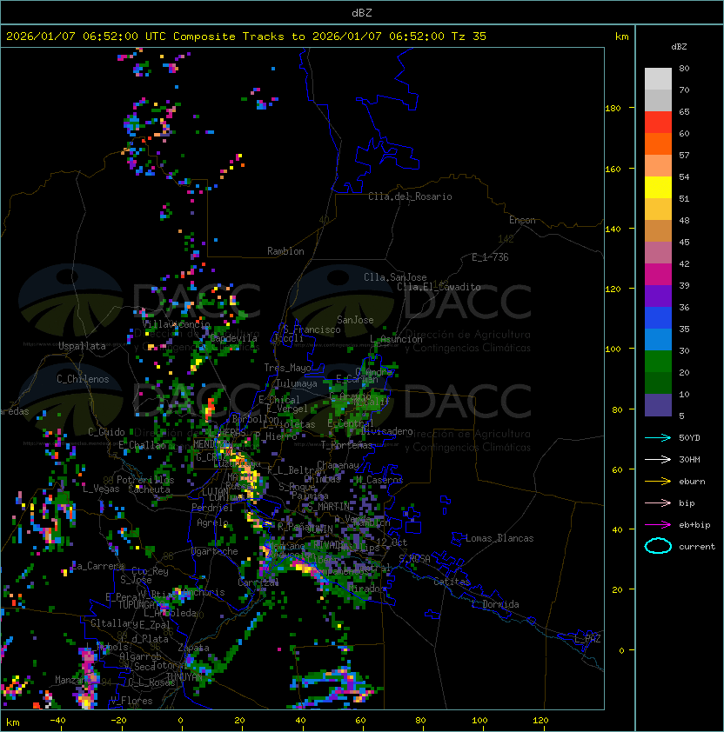Select the magenta swatch in the dBZ scale

click(x=658, y=275)
